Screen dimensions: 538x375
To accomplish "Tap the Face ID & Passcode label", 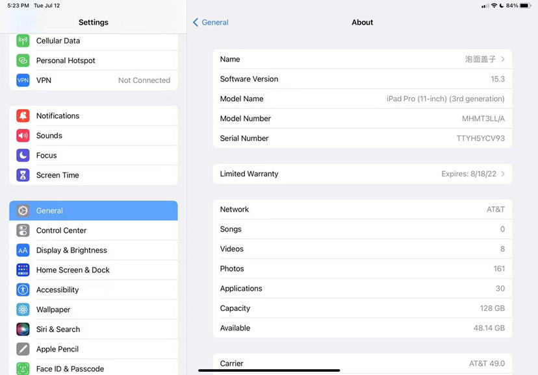I will coord(70,369).
